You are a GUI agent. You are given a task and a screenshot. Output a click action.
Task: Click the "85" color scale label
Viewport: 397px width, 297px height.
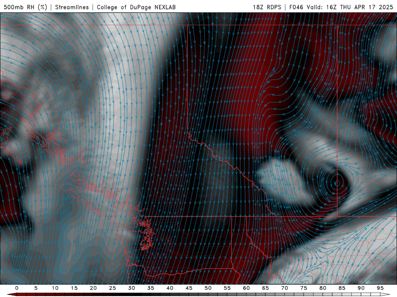click(x=342, y=288)
